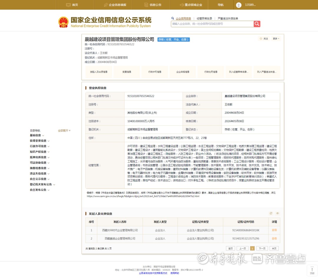Click the red search magnifier button

(x=257, y=24)
